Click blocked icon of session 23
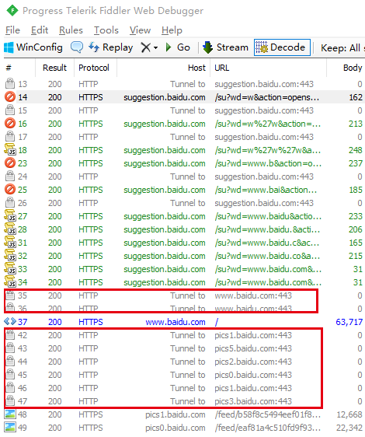 [x=10, y=163]
